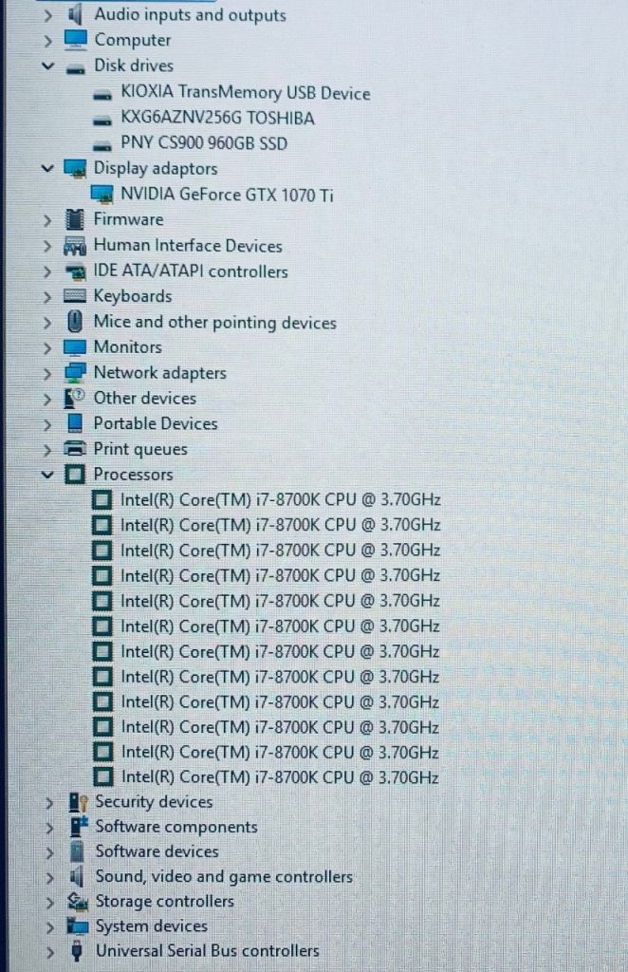Click the Other devices question mark icon

[75, 398]
